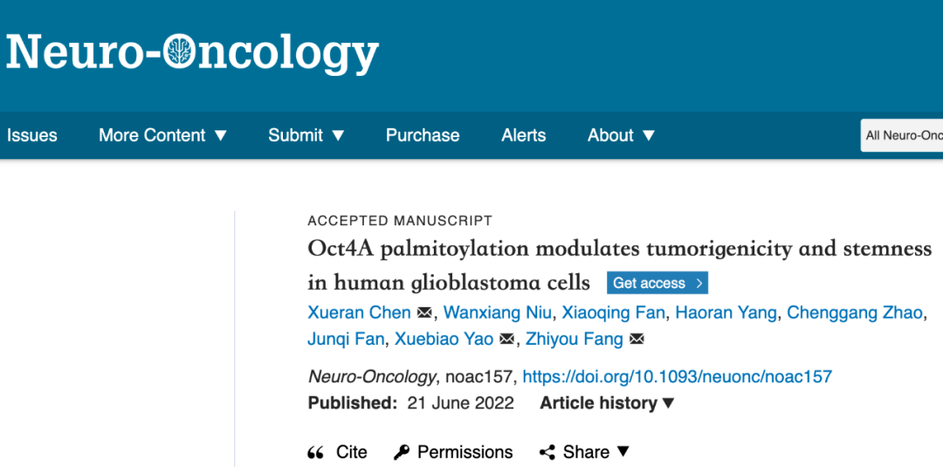Go to the Issues menu item
Viewport: 943px width, 467px height.
tap(32, 135)
